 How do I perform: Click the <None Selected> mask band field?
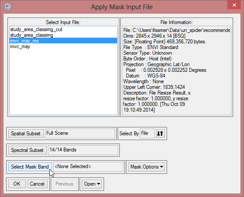(88, 167)
